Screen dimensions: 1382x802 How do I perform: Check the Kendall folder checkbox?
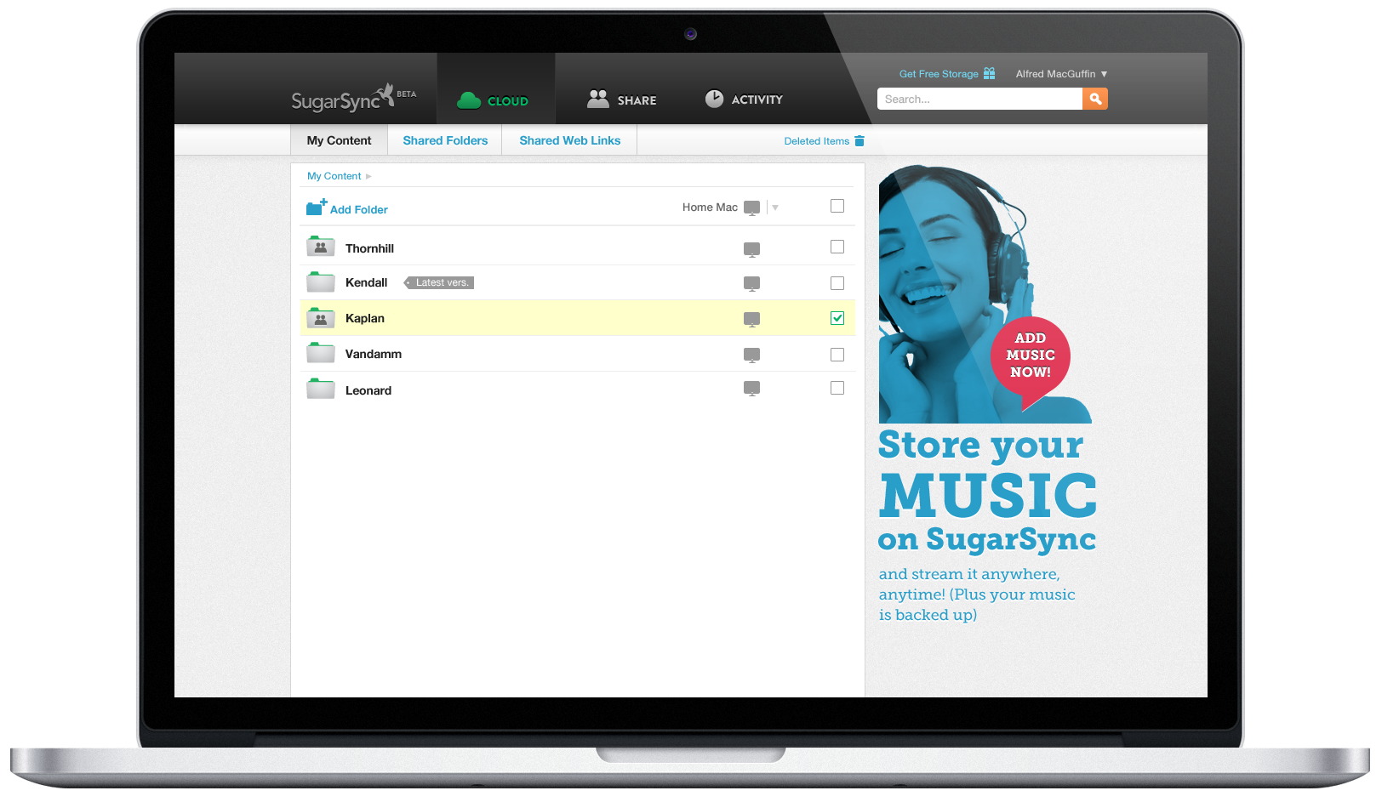click(837, 283)
